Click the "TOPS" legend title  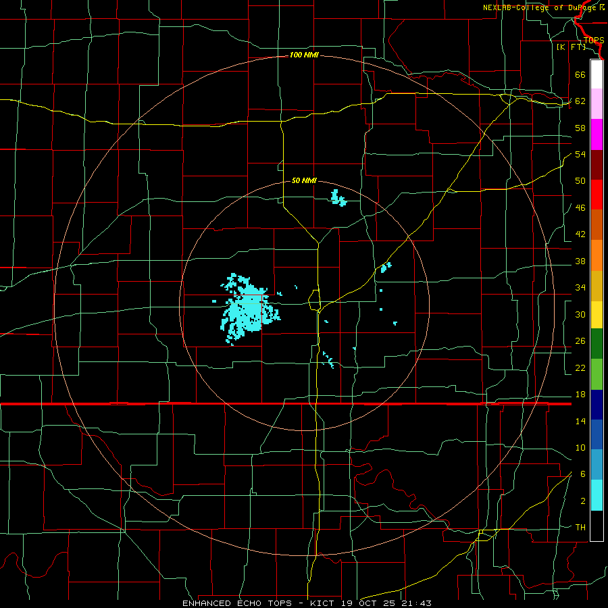pos(594,41)
